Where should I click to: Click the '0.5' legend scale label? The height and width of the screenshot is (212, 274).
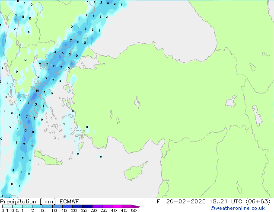15,210
